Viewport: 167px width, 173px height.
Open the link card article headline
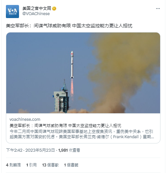[x=65, y=125]
